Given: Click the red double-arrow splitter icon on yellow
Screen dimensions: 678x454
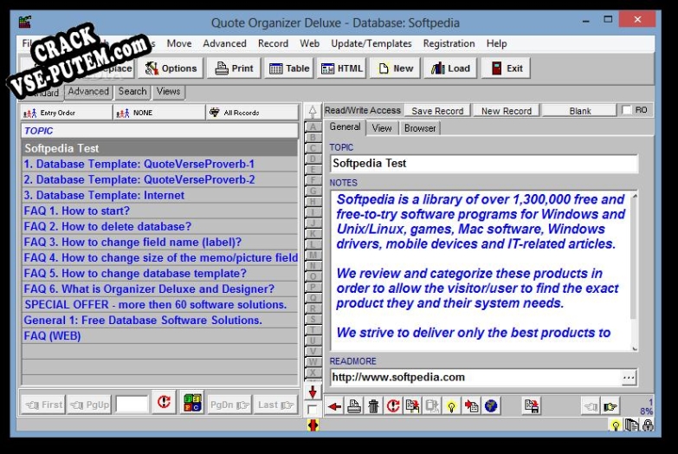Looking at the screenshot, I should click(x=313, y=425).
